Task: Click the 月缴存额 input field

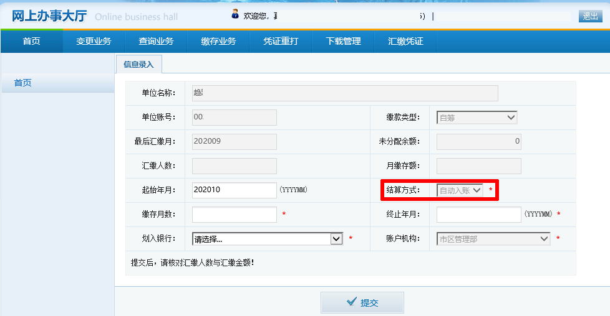Action: coord(478,165)
